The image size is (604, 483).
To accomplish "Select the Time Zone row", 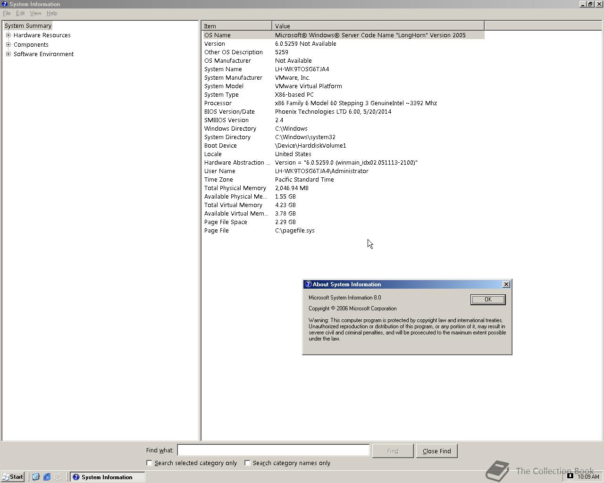I will click(x=344, y=179).
